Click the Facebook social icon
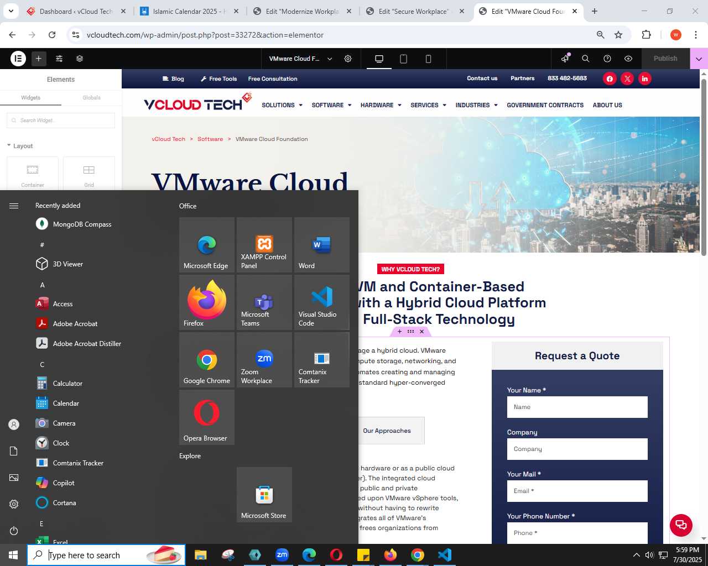This screenshot has height=566, width=708. pos(610,78)
